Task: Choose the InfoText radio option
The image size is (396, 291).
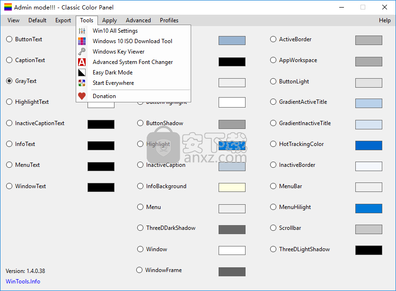Action: pyautogui.click(x=9, y=144)
